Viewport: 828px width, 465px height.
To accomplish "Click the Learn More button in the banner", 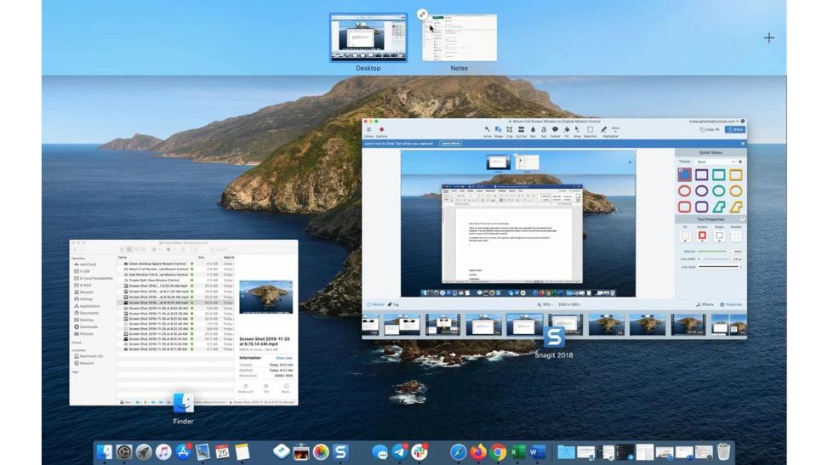I will tap(450, 143).
